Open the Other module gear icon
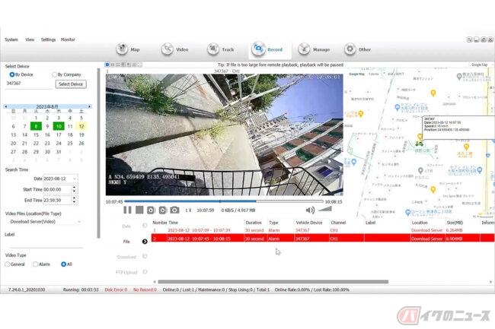495x329 pixels. (x=350, y=49)
